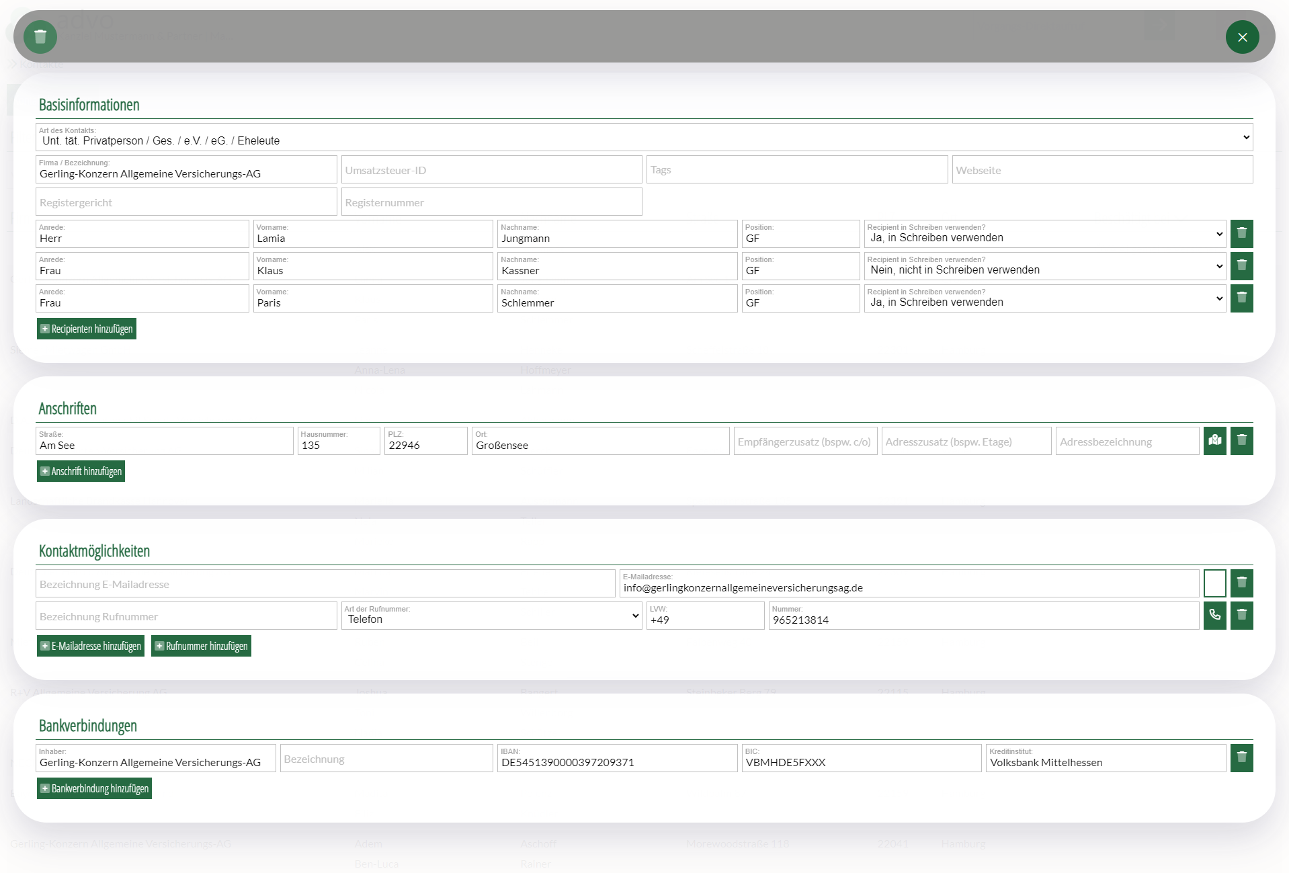
Task: Click the empty square box beside the email address
Action: click(1214, 583)
